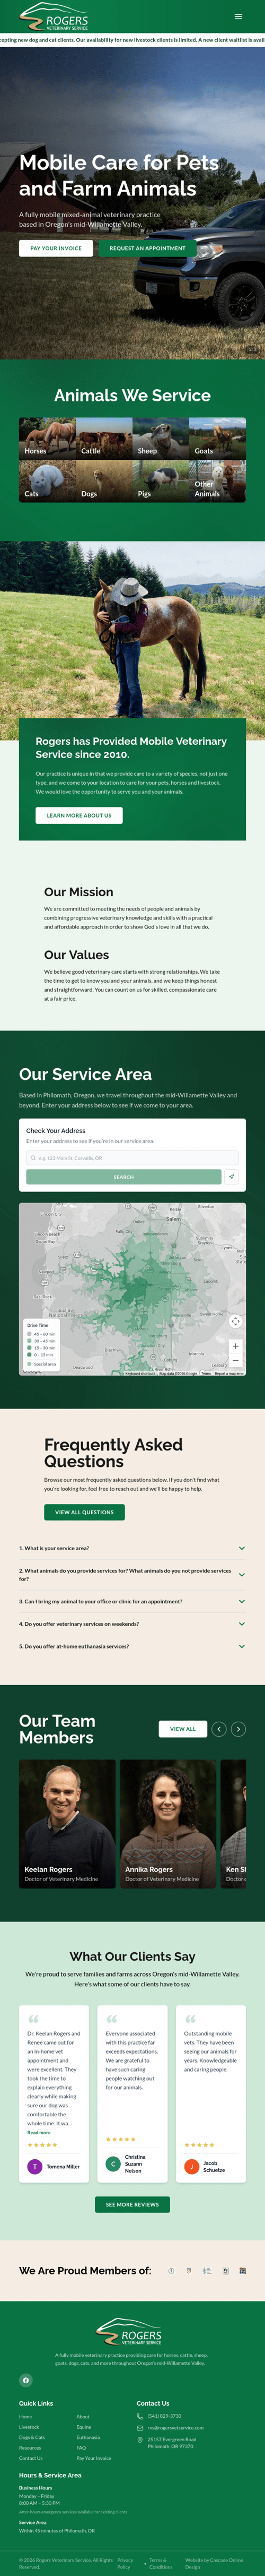Click the Learn More About Us button
The image size is (265, 2576).
(x=79, y=815)
